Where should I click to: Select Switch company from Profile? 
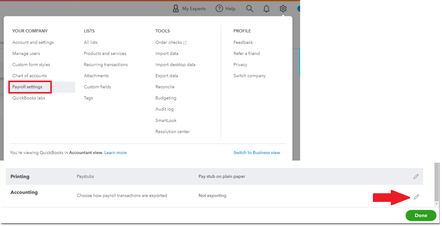[x=249, y=75]
